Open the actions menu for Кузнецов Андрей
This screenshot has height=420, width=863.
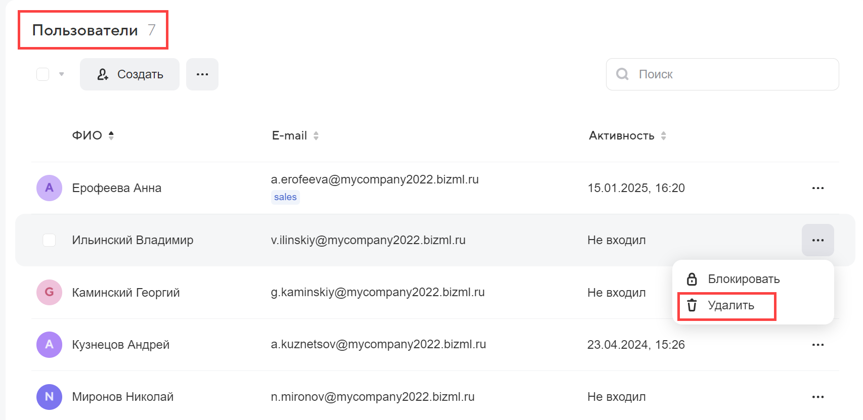pos(817,345)
